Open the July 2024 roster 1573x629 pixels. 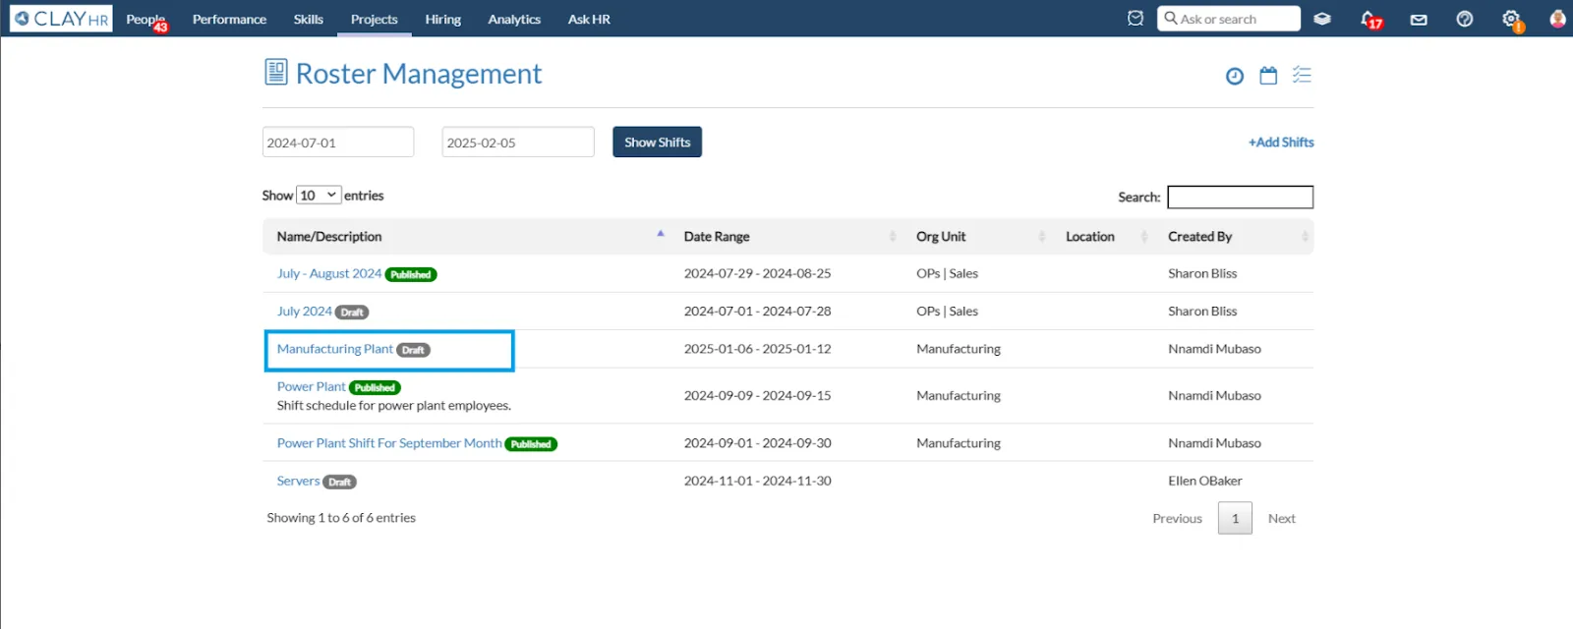click(x=304, y=311)
